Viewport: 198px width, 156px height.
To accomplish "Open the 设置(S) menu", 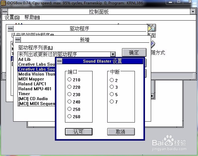I will pos(12,17).
